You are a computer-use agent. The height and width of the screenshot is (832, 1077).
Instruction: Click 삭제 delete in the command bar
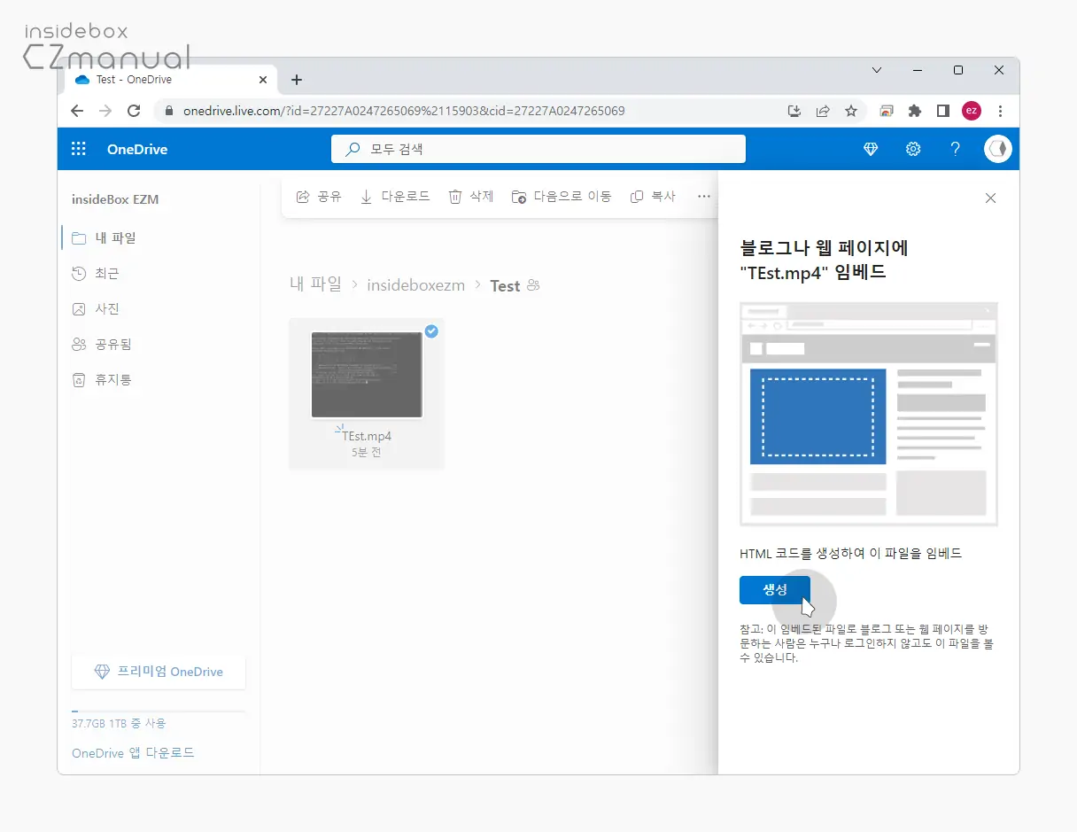point(470,197)
